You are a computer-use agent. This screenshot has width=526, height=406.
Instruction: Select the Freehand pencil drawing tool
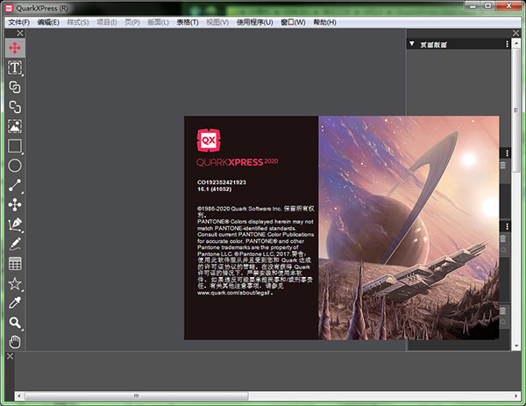tap(15, 244)
